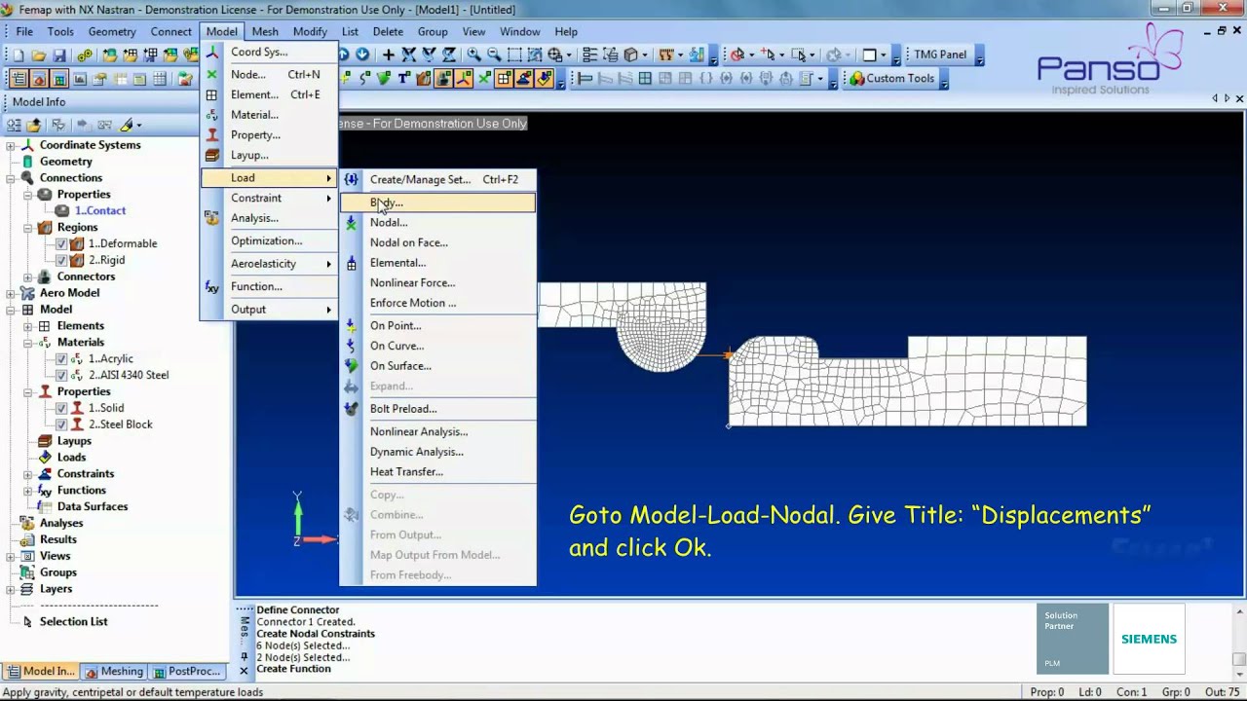Click the Coordinate Systems tree axes icon
Viewport: 1247px width, 701px height.
27,145
